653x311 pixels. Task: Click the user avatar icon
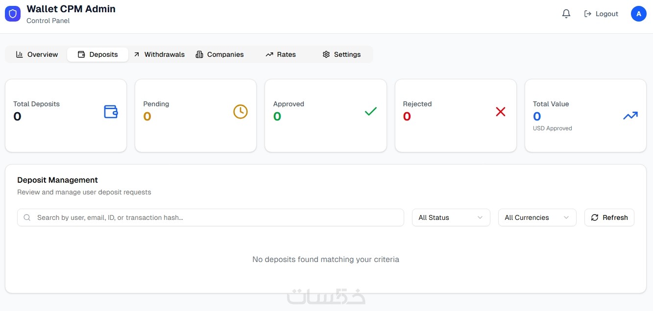click(638, 14)
